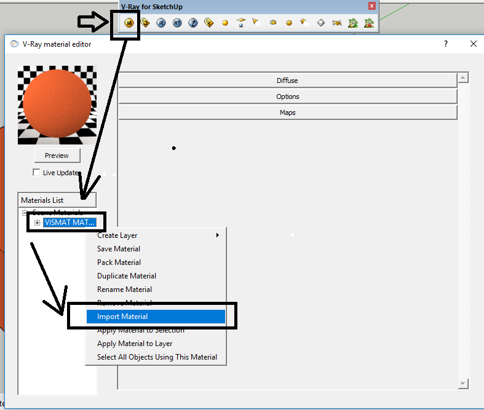
Task: Add an IES light icon
Action: point(304,22)
